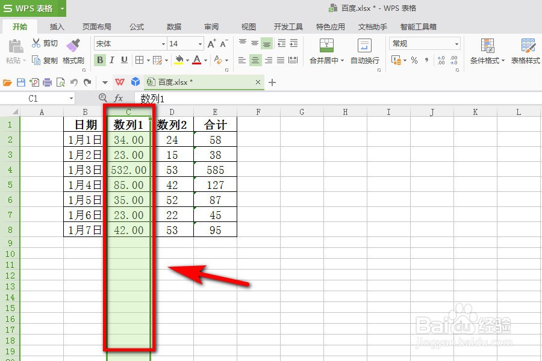
Task: Open the font name dropdown
Action: (163, 43)
